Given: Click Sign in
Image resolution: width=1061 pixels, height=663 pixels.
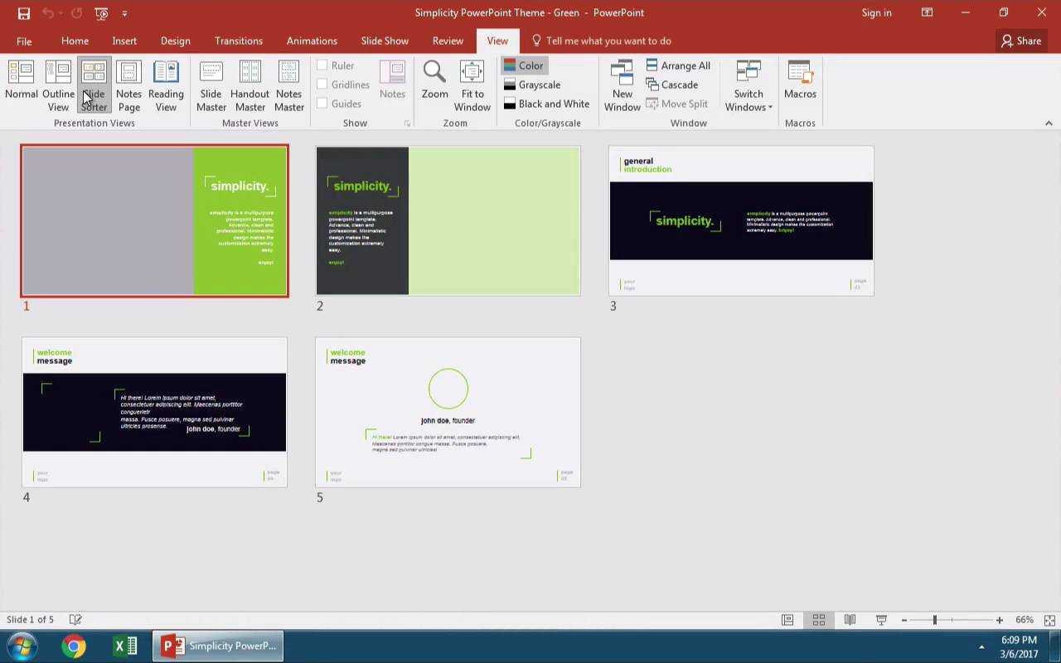Looking at the screenshot, I should (876, 12).
